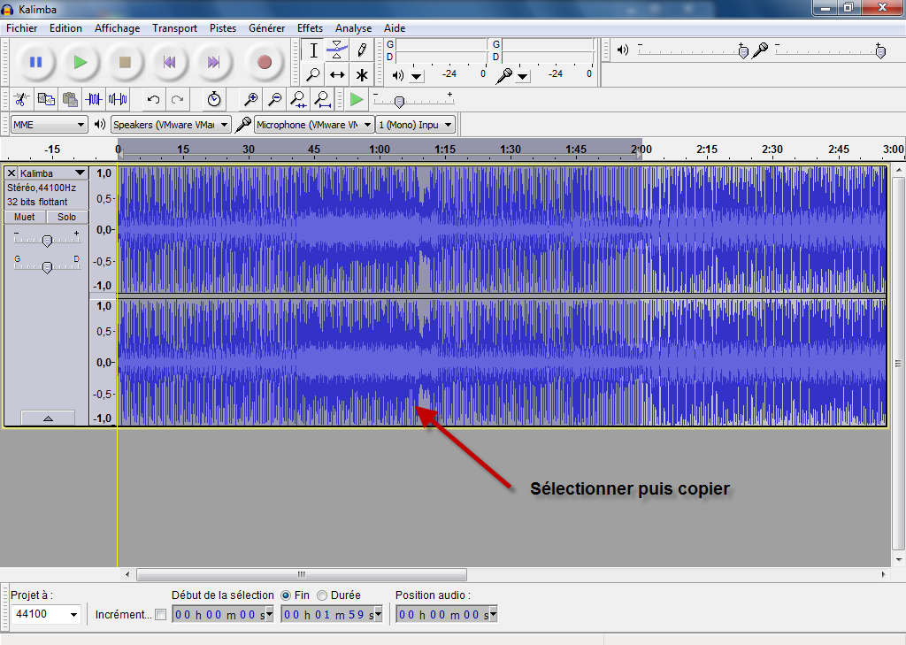Click the Zoom In magnifier icon

(251, 99)
